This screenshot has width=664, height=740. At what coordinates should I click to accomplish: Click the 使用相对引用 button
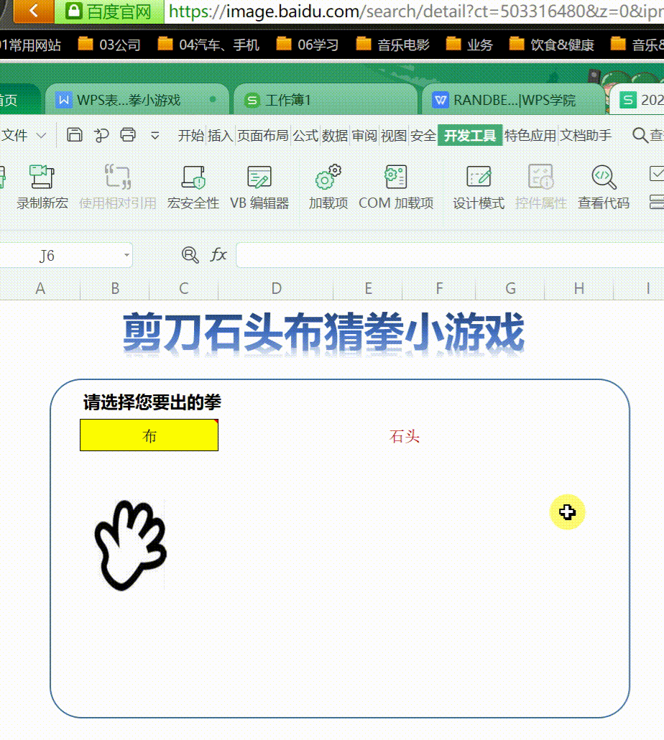pyautogui.click(x=118, y=187)
